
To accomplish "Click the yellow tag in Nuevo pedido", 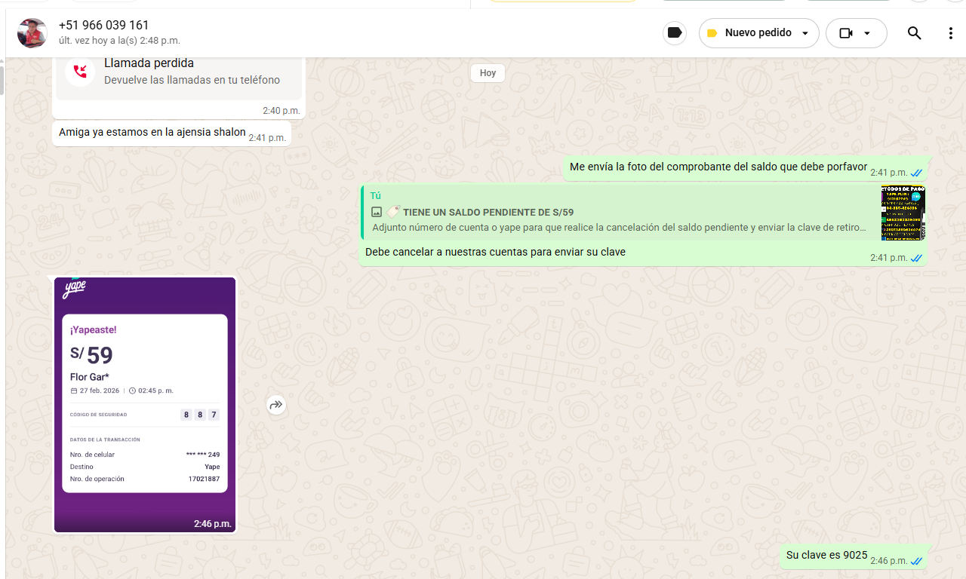I will [x=712, y=33].
